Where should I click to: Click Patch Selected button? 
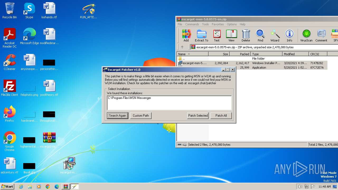(198, 116)
